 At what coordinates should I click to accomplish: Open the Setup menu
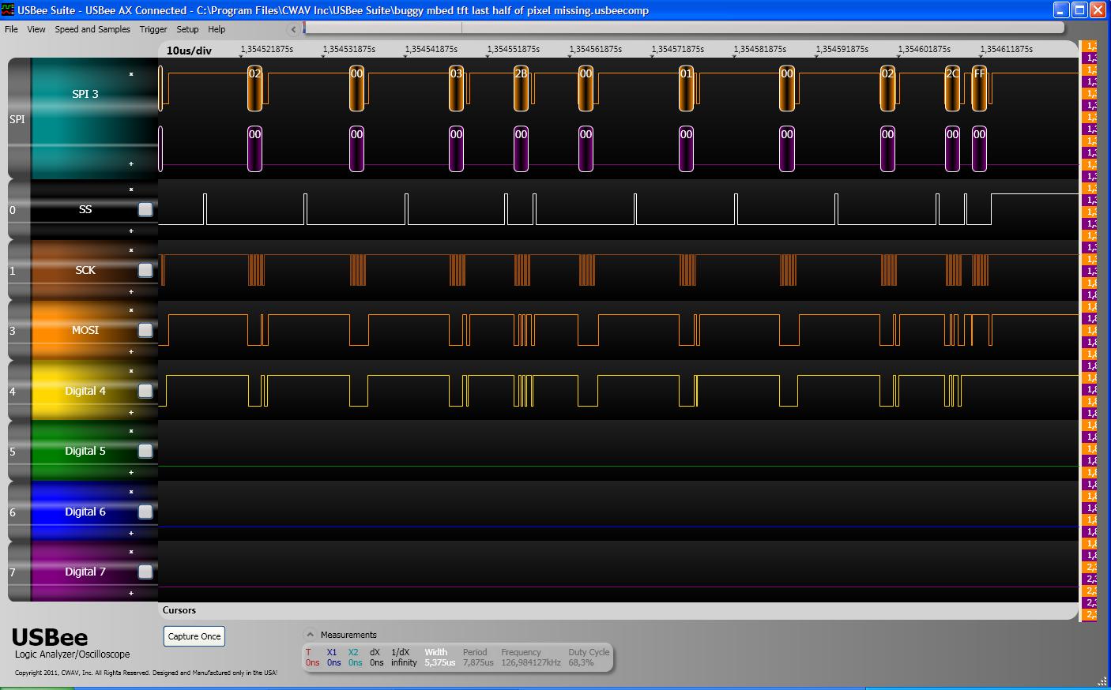pos(187,29)
